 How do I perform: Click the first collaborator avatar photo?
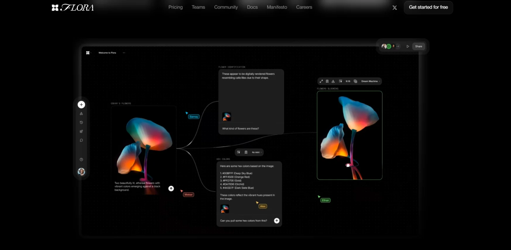(384, 46)
